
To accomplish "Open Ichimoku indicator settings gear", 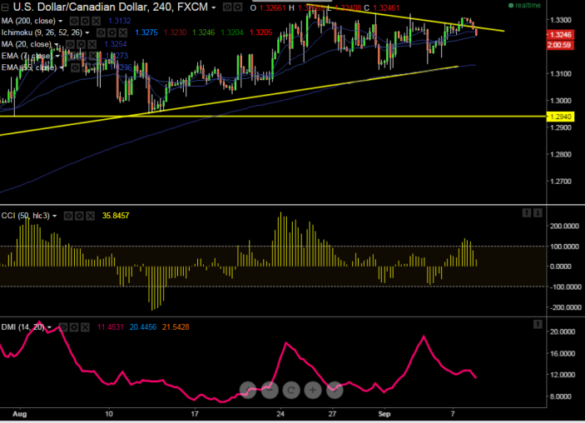I will 112,32.
